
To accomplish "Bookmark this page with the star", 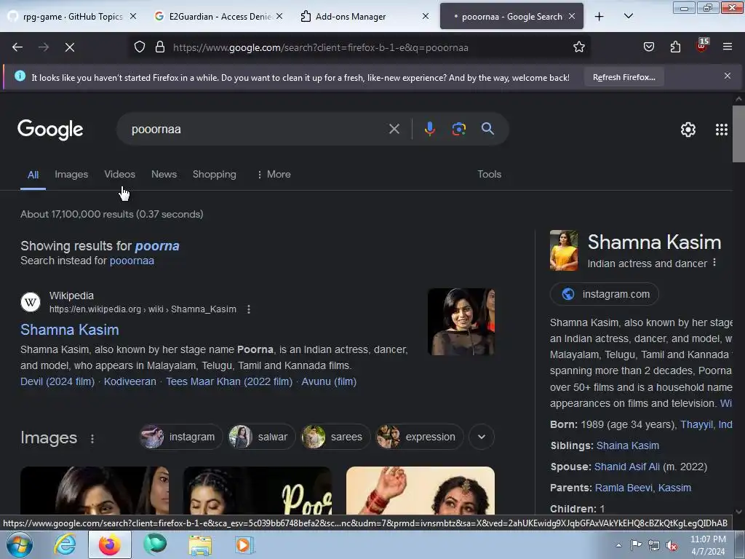I will pos(578,47).
